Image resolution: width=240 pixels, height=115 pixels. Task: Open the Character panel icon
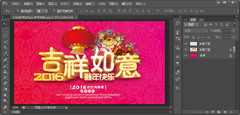pyautogui.click(x=178, y=57)
